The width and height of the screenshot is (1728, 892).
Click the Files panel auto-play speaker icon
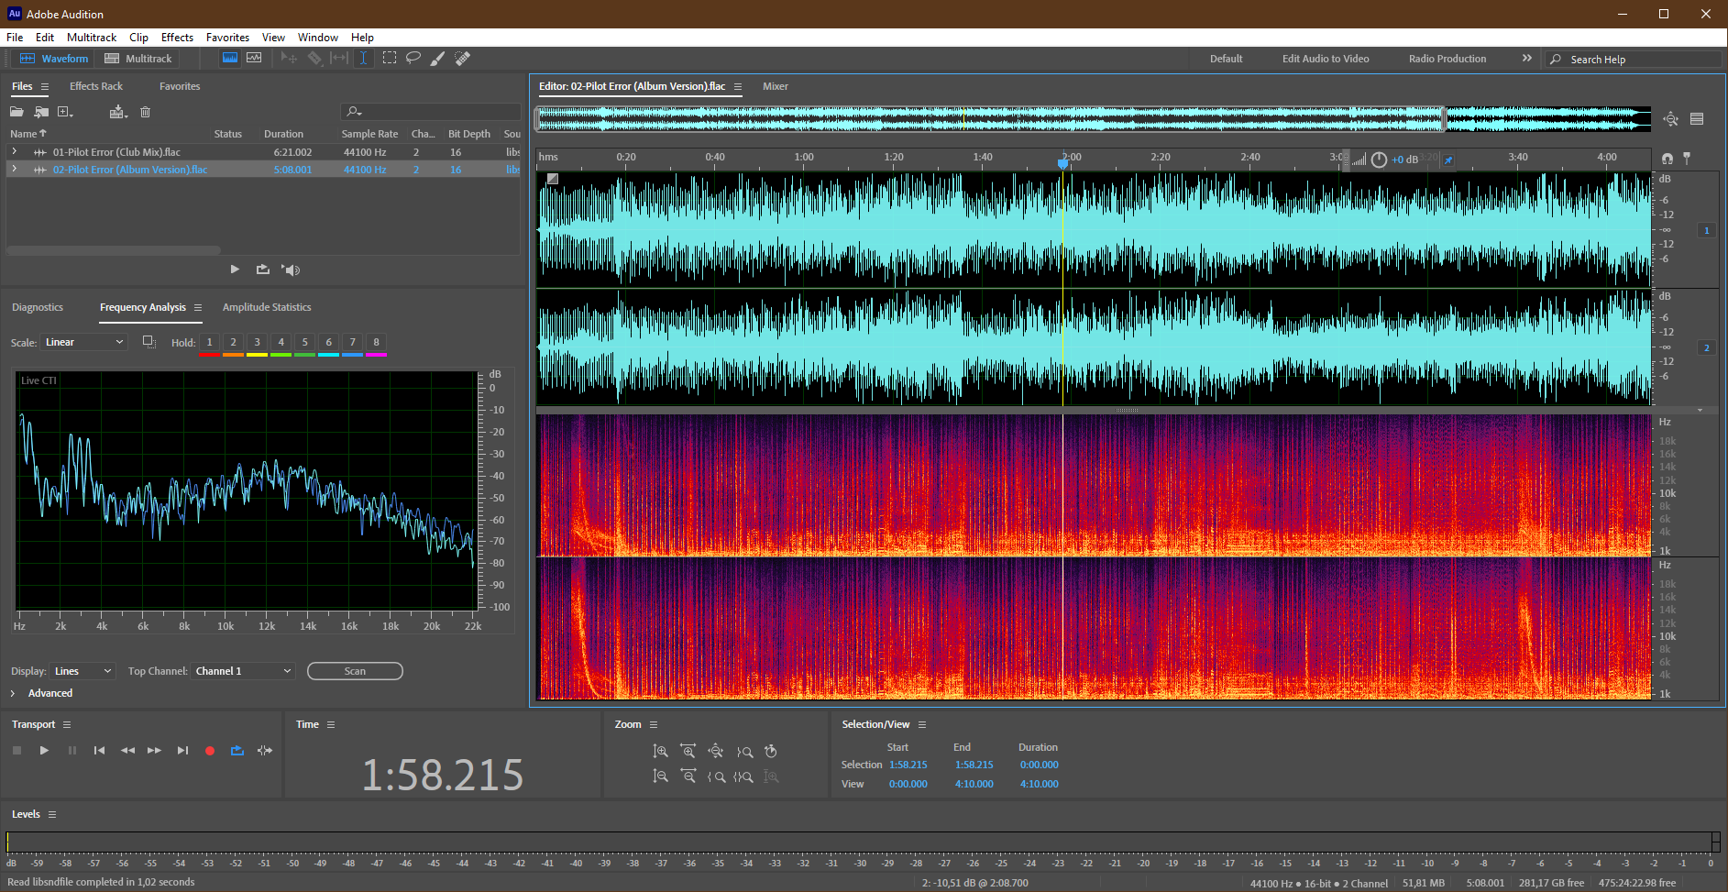(x=291, y=269)
